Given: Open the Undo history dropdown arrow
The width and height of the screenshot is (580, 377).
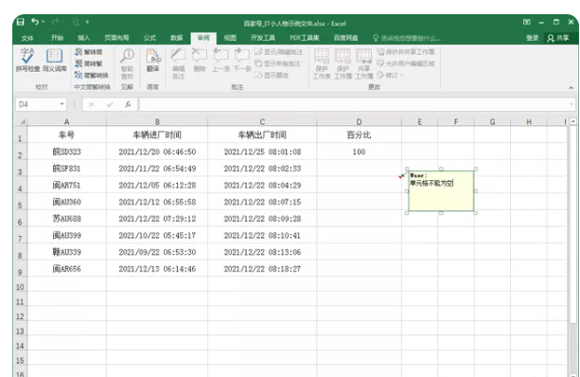Looking at the screenshot, I should (x=43, y=22).
